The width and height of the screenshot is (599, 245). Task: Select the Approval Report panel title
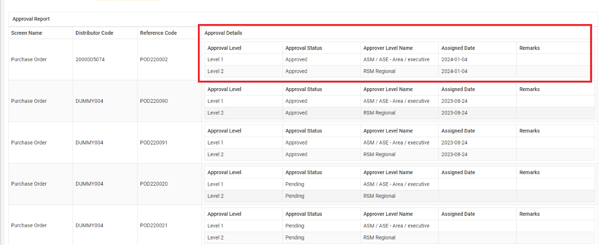(31, 19)
